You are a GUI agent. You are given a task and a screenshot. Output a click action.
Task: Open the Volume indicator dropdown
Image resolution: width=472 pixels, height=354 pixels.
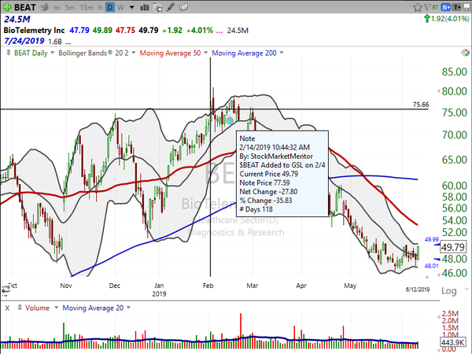pyautogui.click(x=57, y=308)
